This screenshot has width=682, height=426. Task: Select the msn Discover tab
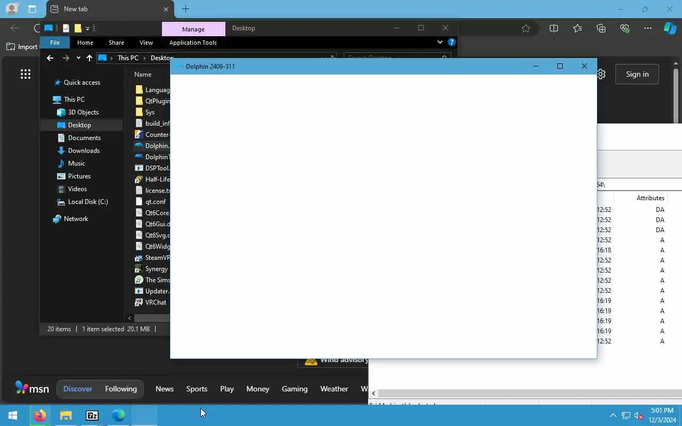(x=78, y=389)
